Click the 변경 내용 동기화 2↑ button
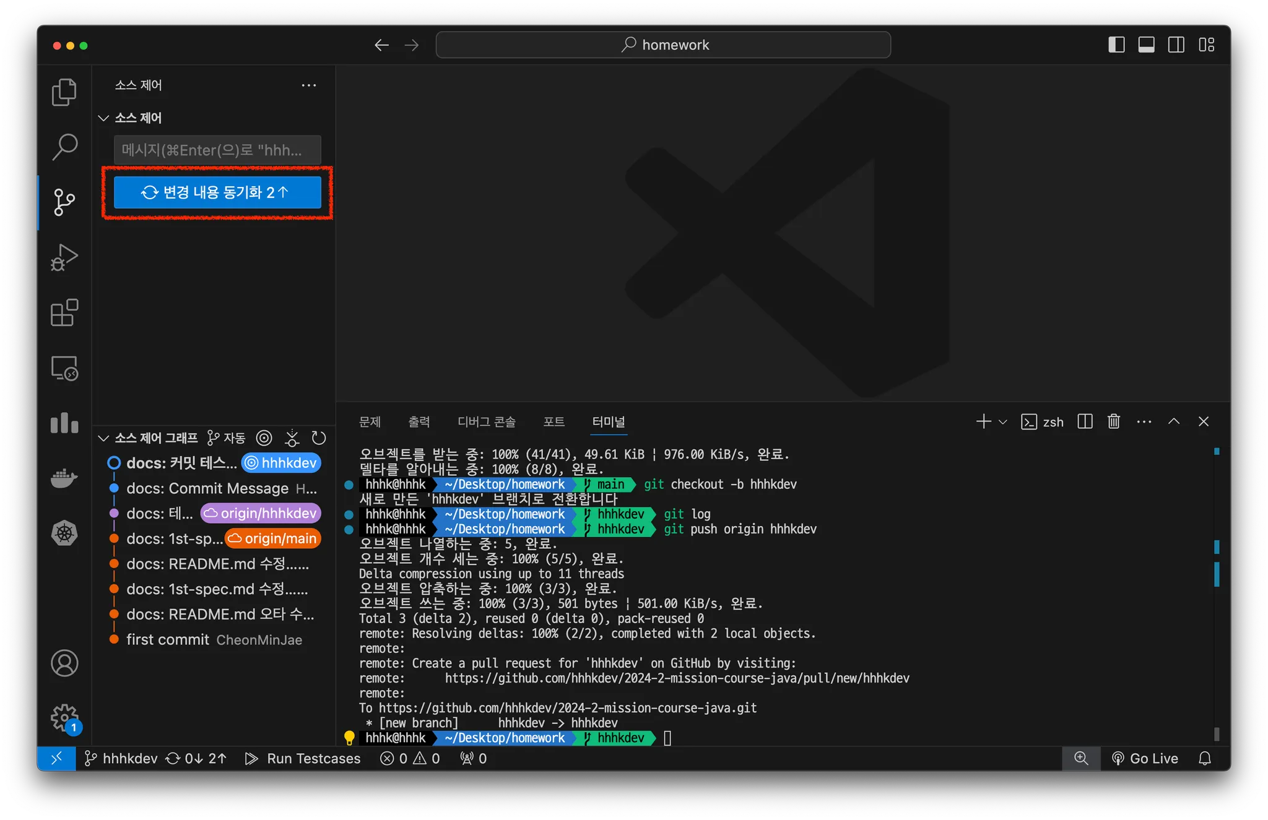Image resolution: width=1268 pixels, height=820 pixels. coord(217,192)
